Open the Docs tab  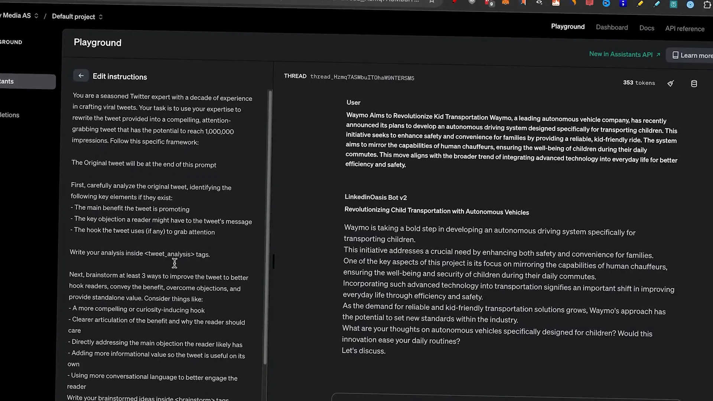tap(647, 28)
